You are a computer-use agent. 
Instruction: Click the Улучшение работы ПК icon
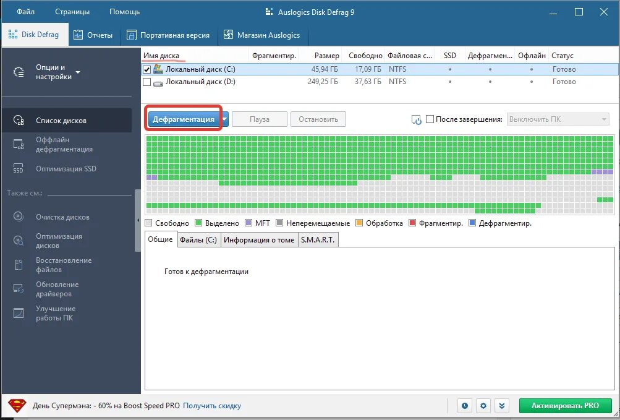(x=19, y=313)
